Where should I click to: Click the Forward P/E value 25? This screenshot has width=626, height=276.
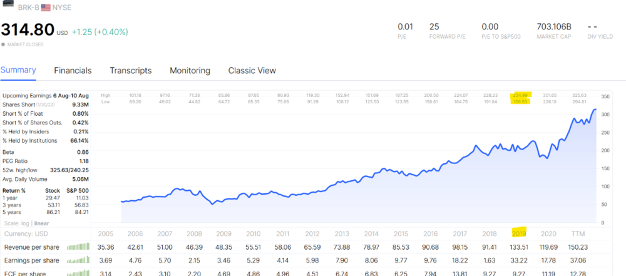click(434, 27)
